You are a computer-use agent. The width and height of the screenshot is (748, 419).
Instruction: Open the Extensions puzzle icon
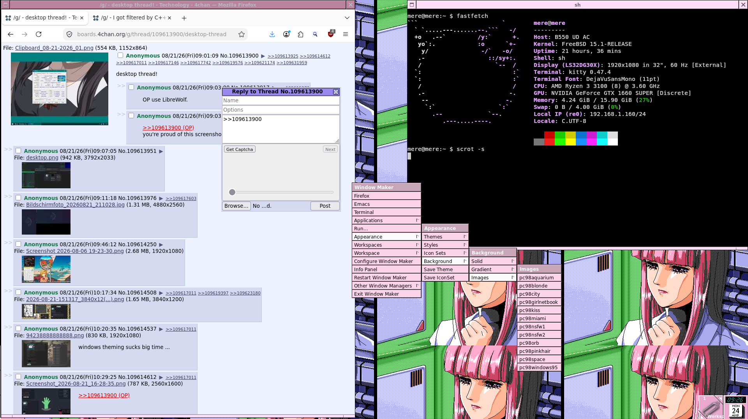(300, 34)
